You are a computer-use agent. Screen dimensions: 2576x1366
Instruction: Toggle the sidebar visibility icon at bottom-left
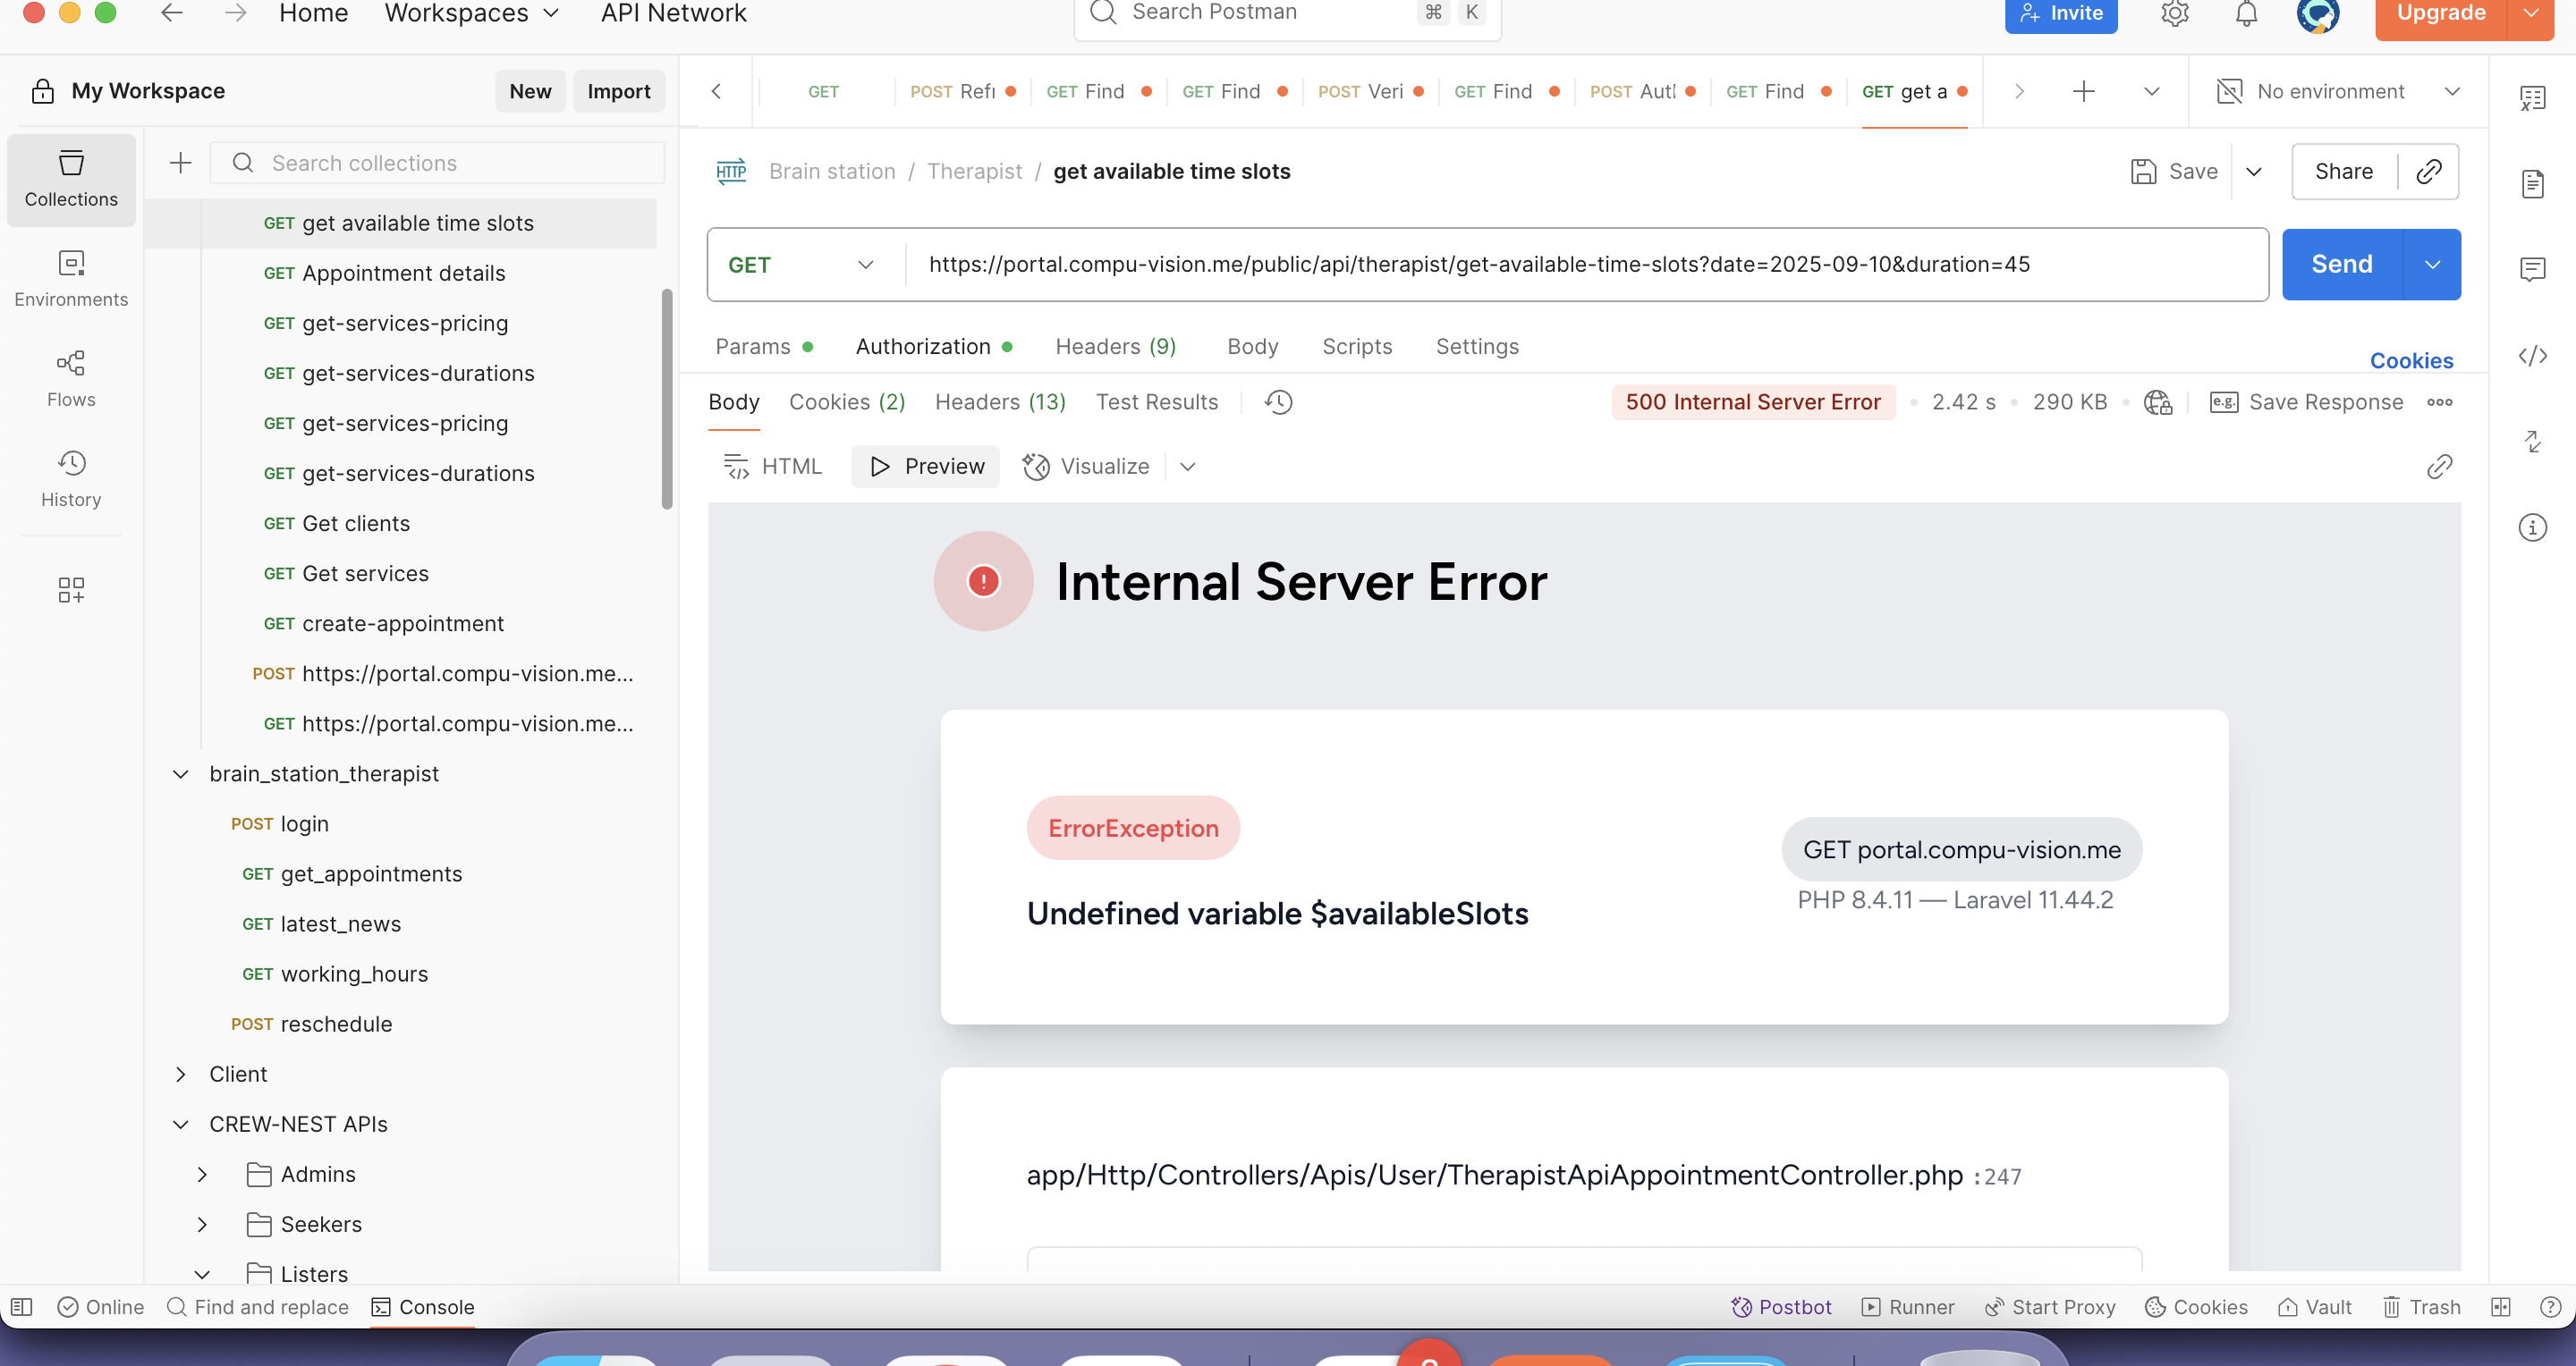pyautogui.click(x=21, y=1307)
